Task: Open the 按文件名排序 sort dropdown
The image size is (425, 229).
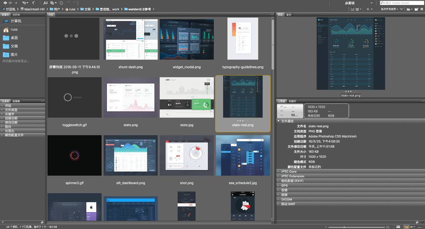Action: tap(389, 9)
